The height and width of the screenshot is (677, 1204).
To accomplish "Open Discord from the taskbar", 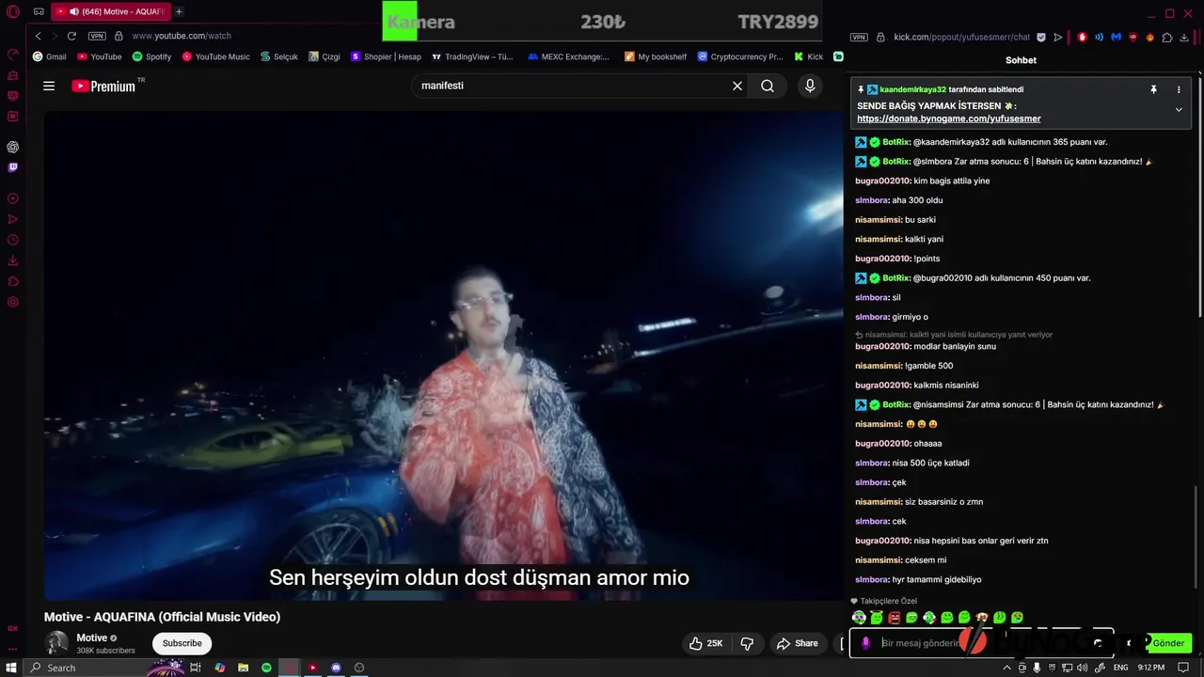I will (x=336, y=668).
